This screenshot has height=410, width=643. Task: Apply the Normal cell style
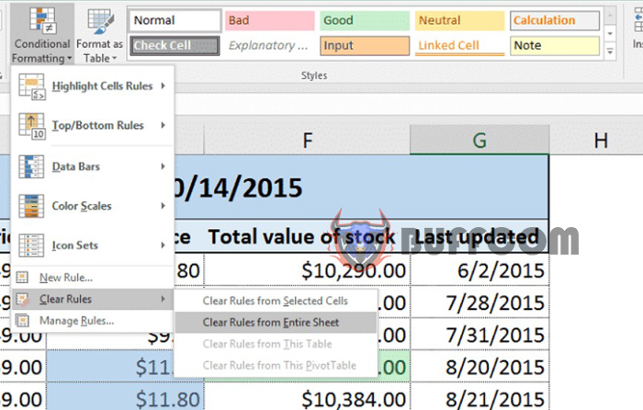175,20
